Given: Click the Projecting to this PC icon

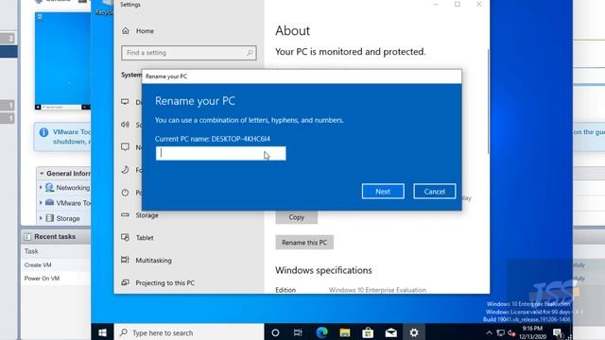Looking at the screenshot, I should click(125, 282).
